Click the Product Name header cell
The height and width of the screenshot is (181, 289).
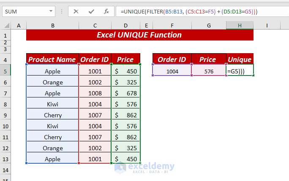[x=52, y=59]
